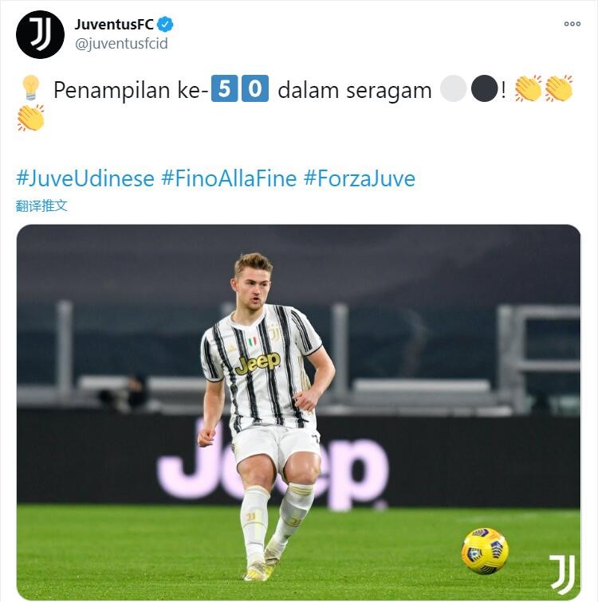Click the first clapping hands emoji
This screenshot has width=598, height=602.
click(x=528, y=88)
